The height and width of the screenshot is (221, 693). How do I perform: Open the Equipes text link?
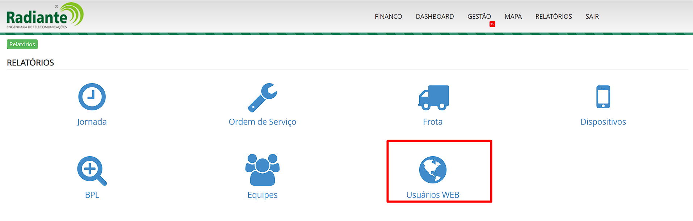262,195
